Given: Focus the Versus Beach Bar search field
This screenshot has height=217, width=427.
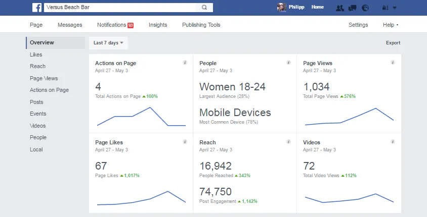Looking at the screenshot, I should pos(120,8).
